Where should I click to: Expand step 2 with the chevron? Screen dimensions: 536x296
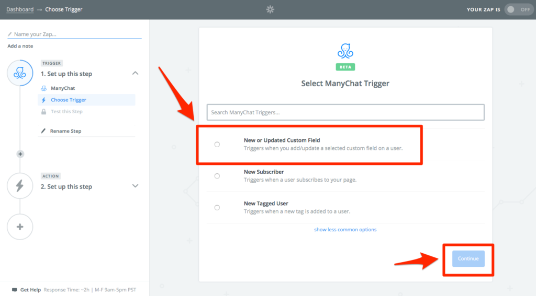coord(135,186)
